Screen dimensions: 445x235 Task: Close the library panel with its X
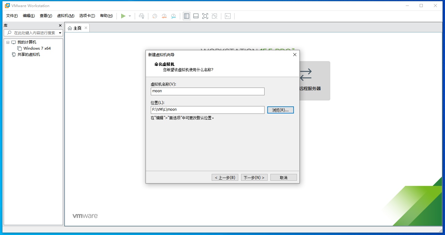(60, 26)
